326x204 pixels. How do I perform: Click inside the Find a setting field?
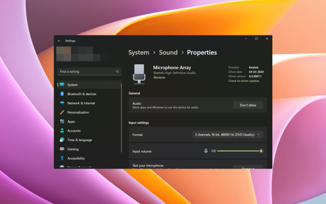click(89, 72)
